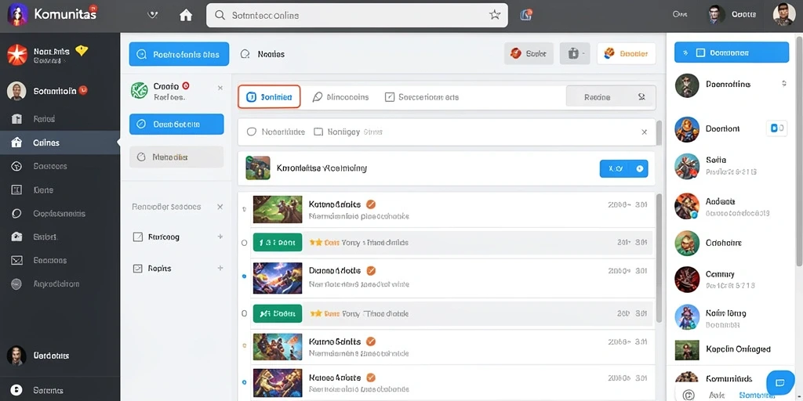Click the main list vertical scrollbar
The height and width of the screenshot is (401, 803).
point(659,258)
